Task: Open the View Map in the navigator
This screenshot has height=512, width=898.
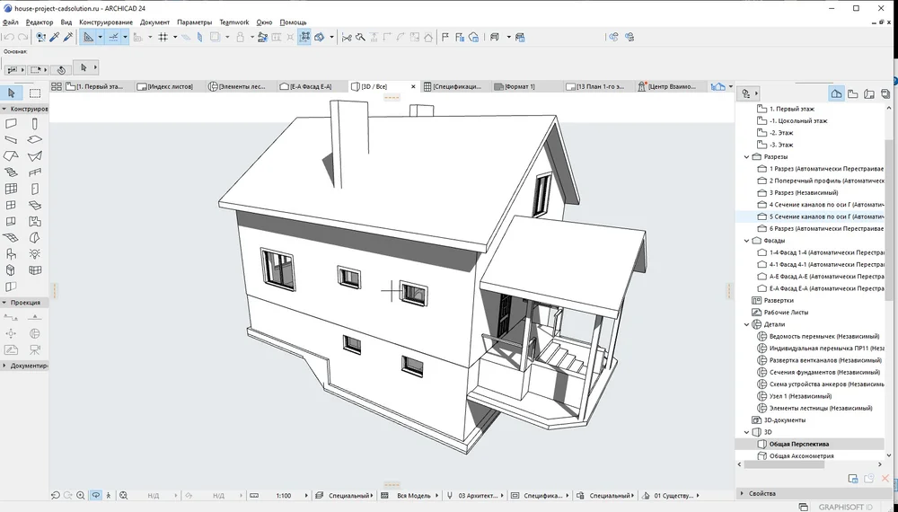Action: tap(853, 93)
